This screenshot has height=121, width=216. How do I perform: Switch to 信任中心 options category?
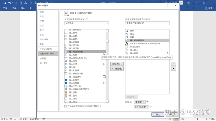click(x=48, y=63)
